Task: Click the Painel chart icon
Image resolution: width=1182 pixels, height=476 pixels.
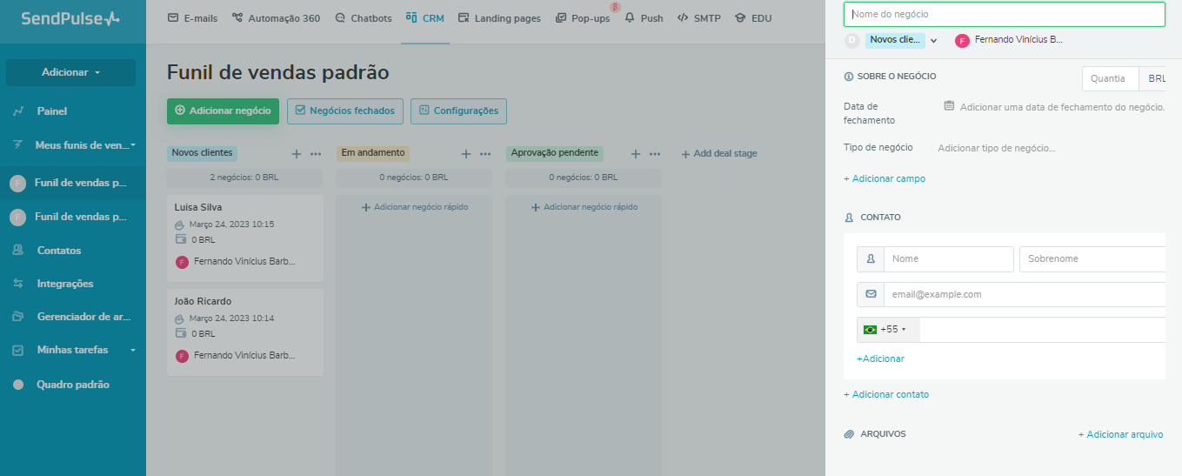Action: coord(18,111)
